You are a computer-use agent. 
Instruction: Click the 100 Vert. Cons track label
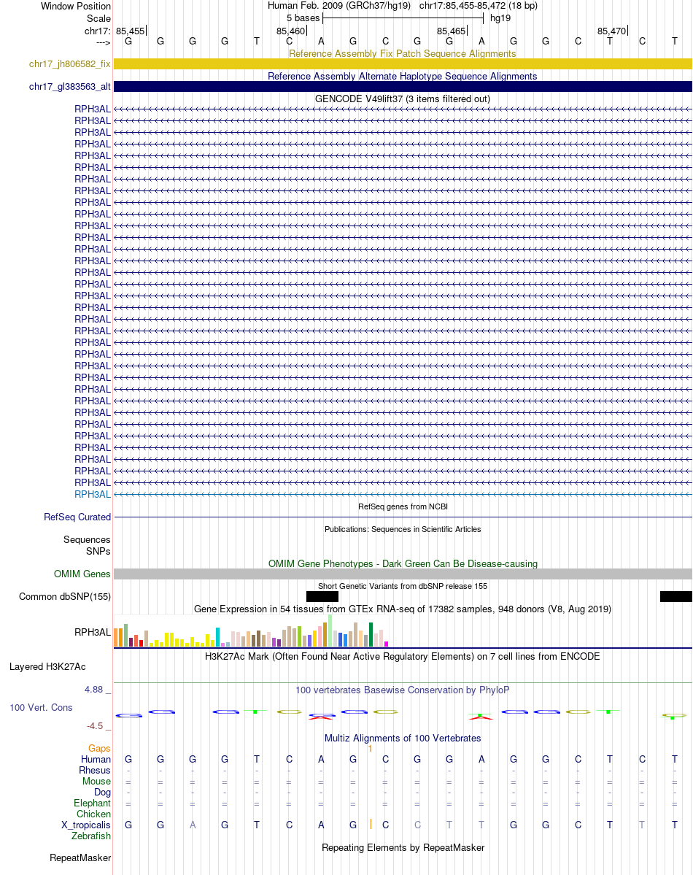(x=41, y=708)
